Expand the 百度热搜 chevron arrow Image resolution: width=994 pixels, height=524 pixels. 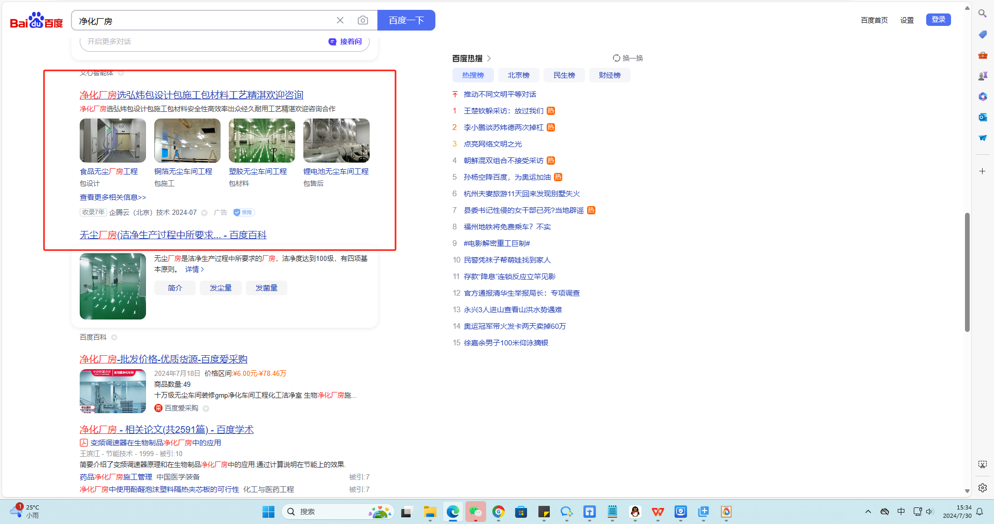click(489, 59)
